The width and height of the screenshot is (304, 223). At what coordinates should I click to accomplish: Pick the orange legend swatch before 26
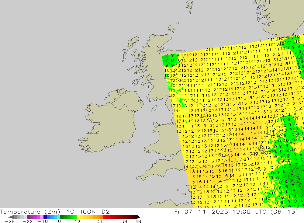102,217
